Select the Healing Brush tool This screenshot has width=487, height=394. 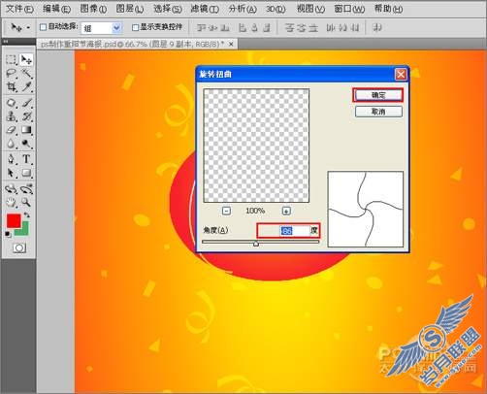tap(11, 103)
